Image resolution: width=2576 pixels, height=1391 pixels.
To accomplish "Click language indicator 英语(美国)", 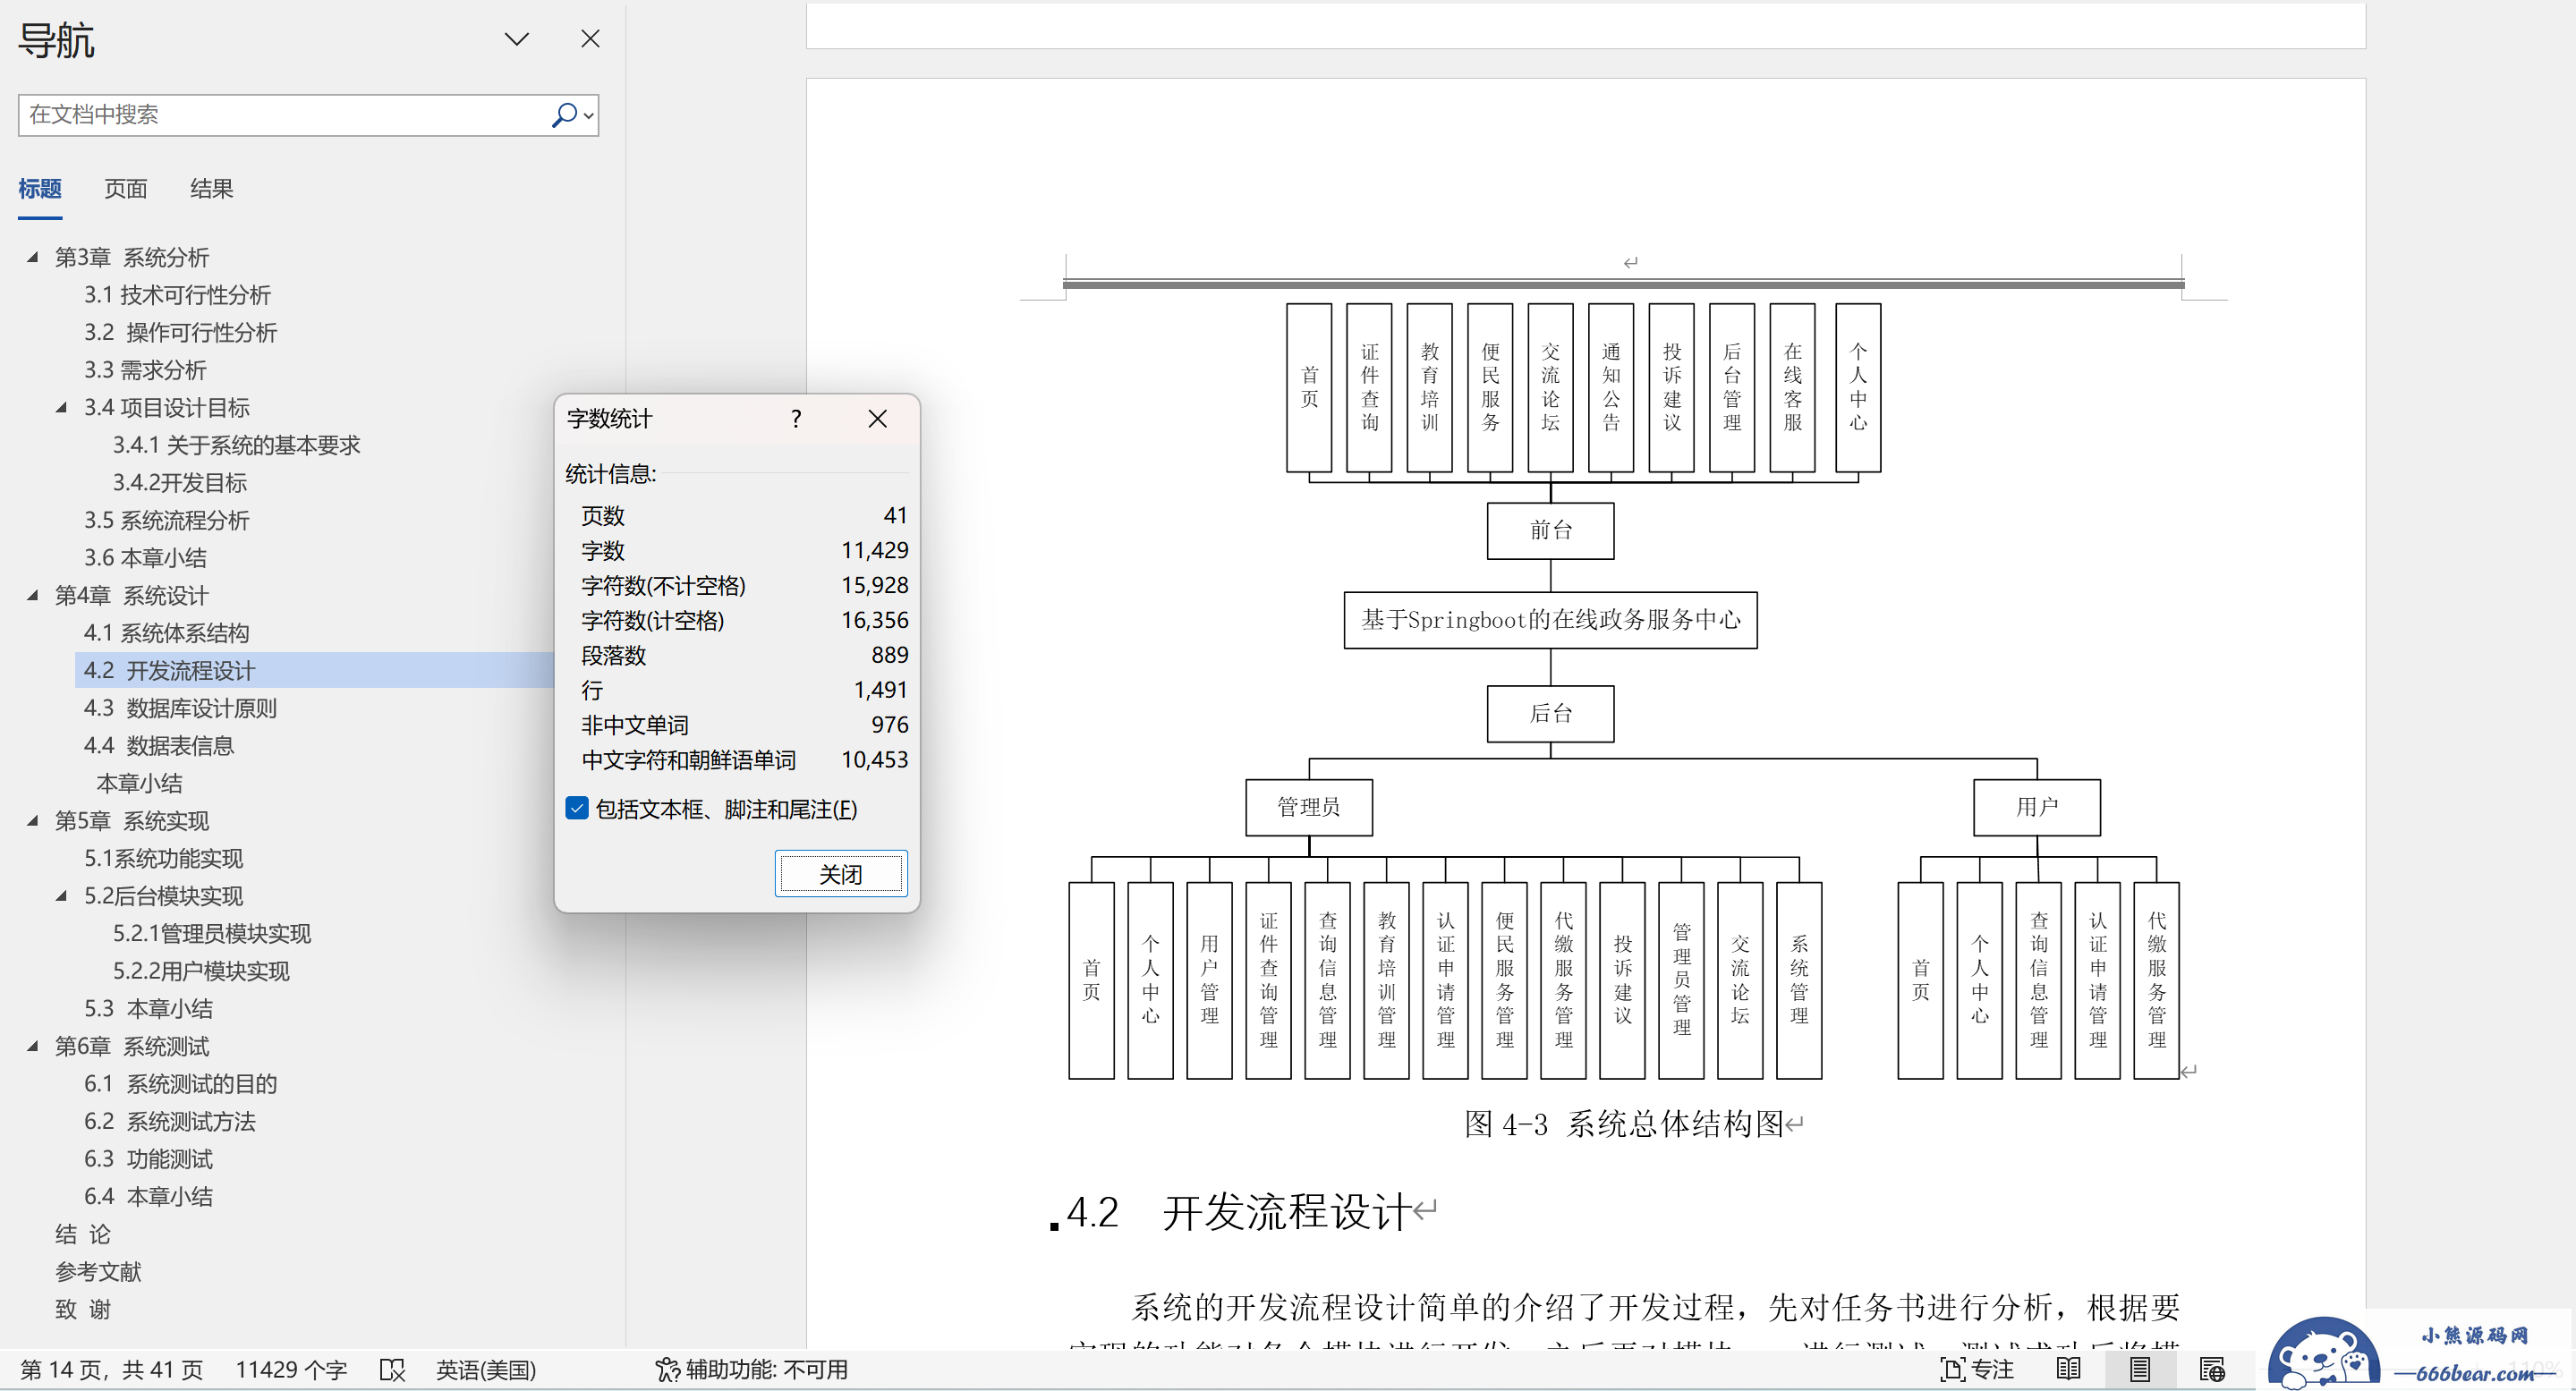I will (486, 1369).
